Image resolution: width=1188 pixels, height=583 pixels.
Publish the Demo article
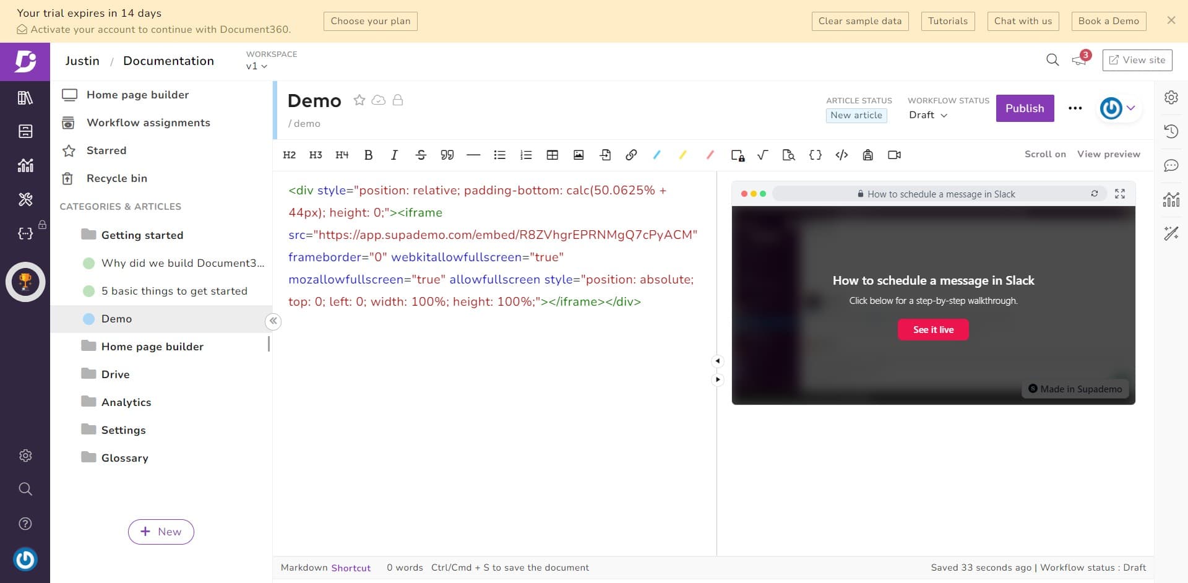coord(1025,108)
